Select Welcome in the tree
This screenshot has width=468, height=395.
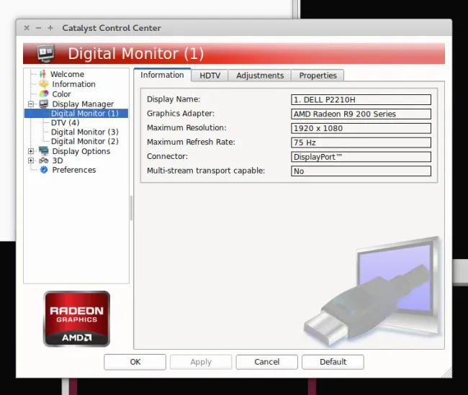[67, 74]
